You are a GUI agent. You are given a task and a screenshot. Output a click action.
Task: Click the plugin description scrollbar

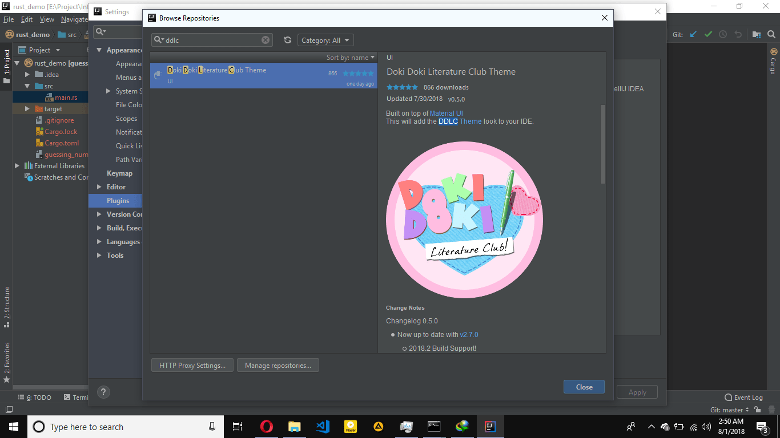pyautogui.click(x=602, y=144)
